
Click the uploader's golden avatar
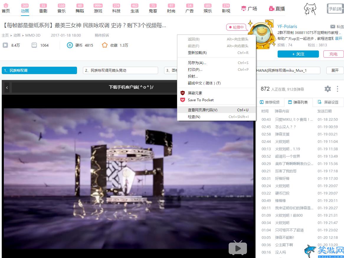[x=261, y=35]
